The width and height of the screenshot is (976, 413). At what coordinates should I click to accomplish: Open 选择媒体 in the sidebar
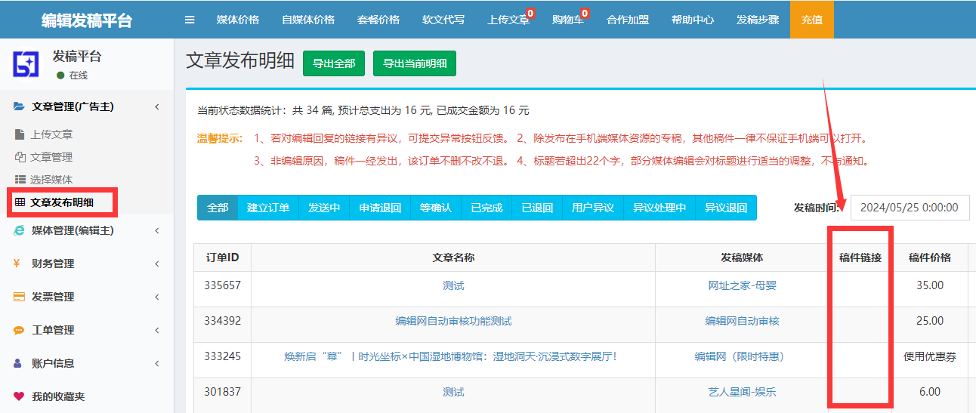(51, 180)
